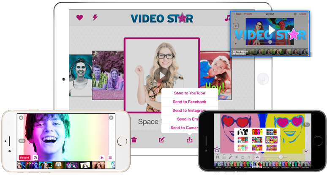Select the paintbrush tool on the black iPhone
Screen dimensions: 327x177
coord(230,157)
